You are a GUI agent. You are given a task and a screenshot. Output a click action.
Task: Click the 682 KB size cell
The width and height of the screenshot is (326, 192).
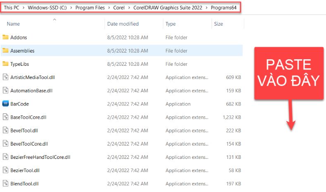[x=233, y=104]
